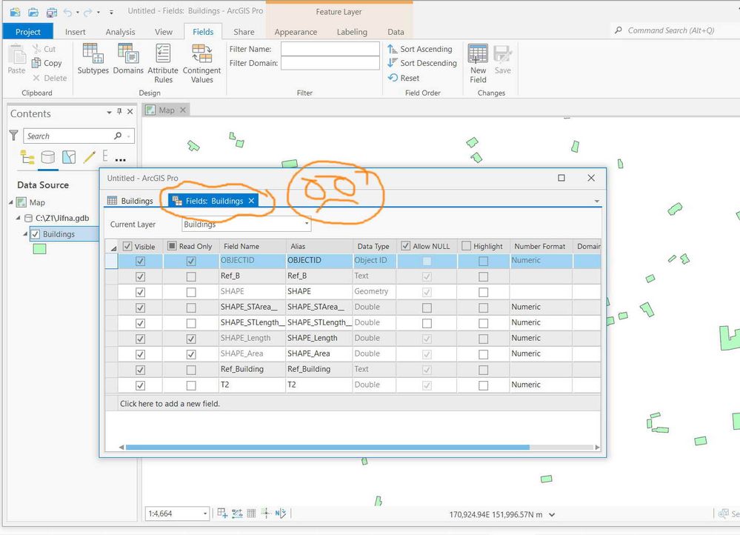Image resolution: width=740 pixels, height=535 pixels.
Task: List contents by data source
Action: (47, 157)
